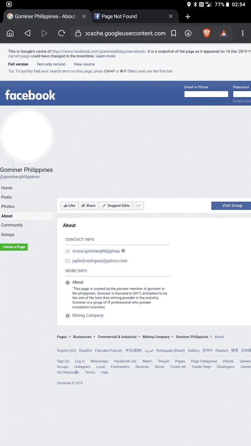The height and width of the screenshot is (446, 251).
Task: Open the three-dot more actions button
Action: 138,206
